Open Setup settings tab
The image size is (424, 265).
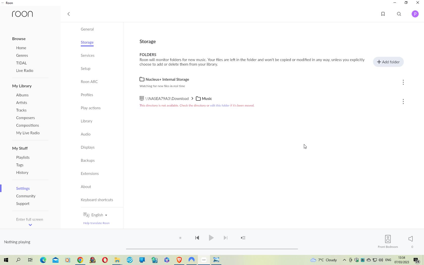coord(86,69)
